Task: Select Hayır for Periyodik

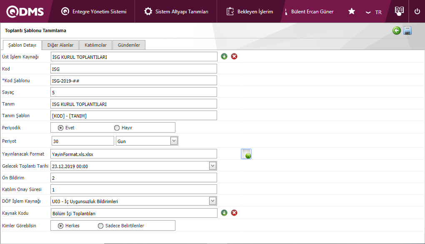Action: tap(117, 128)
